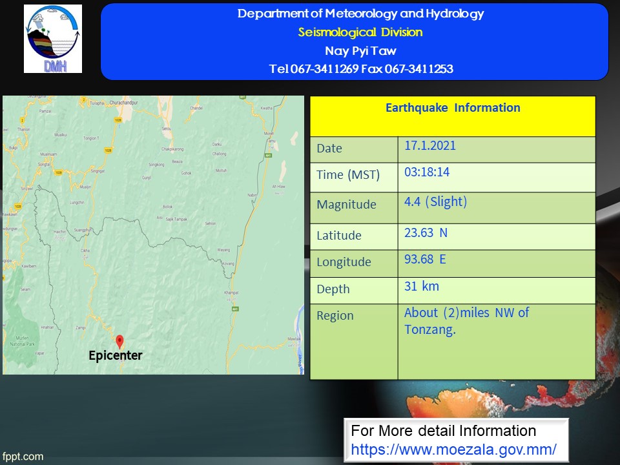Click "Chakpikarong" on the map
Image resolution: width=620 pixels, height=465 pixels.
tap(172, 149)
